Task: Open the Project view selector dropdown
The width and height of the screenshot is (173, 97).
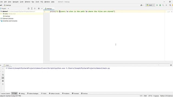Action: click(x=5, y=8)
